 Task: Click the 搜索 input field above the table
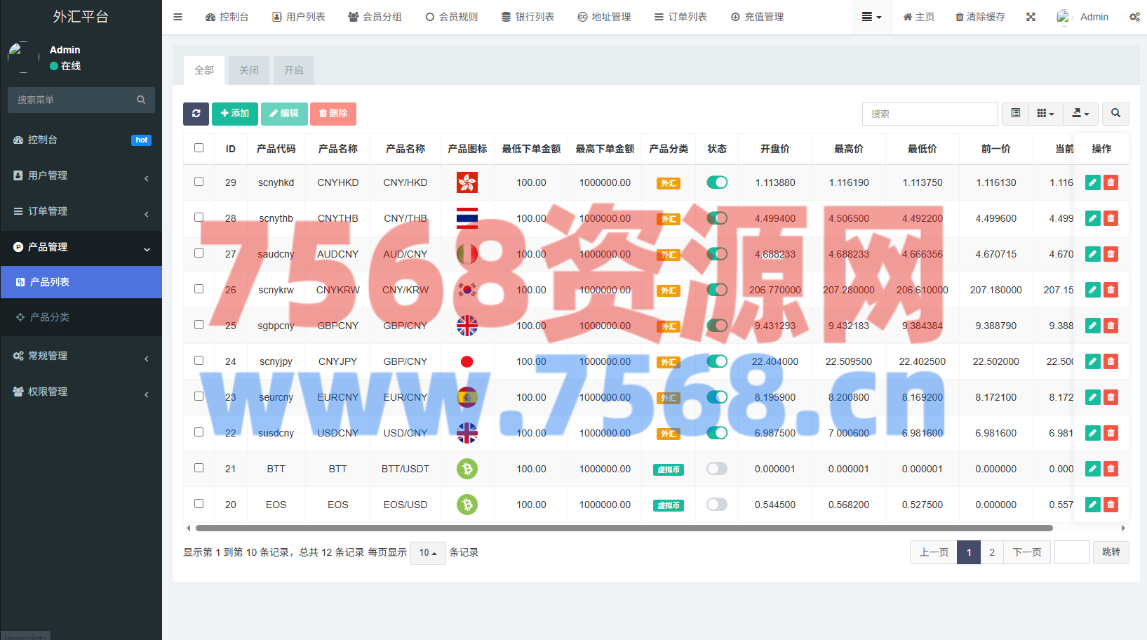click(930, 114)
